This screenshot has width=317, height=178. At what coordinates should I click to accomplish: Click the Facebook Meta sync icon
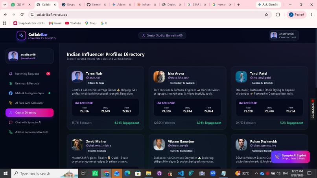pos(11,93)
